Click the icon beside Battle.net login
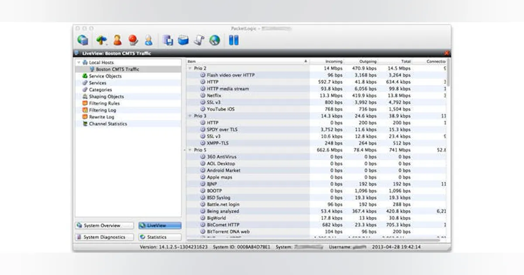Viewport: 524px width, 275px height. pyautogui.click(x=203, y=204)
